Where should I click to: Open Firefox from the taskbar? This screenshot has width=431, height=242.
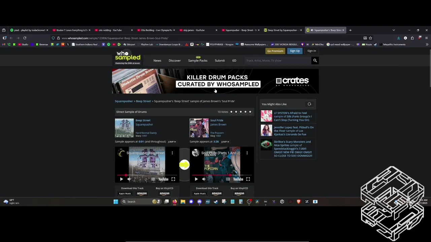[x=174, y=202]
